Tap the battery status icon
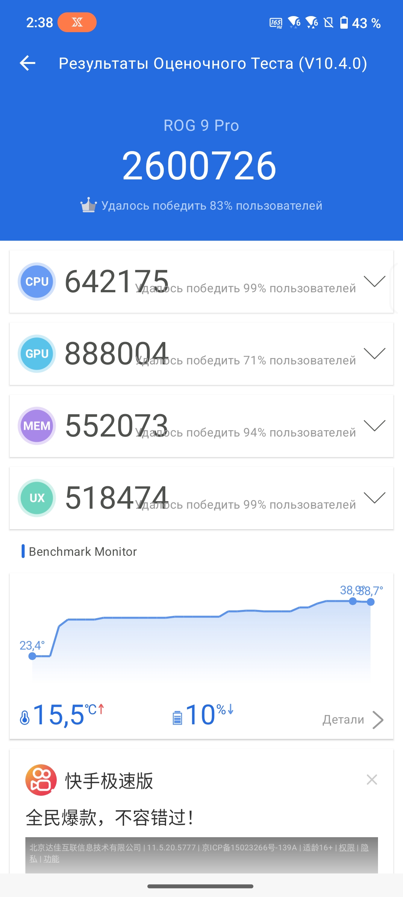Viewport: 403px width, 897px height. point(344,23)
